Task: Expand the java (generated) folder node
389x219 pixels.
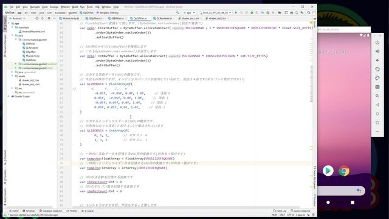Action: click(x=12, y=72)
